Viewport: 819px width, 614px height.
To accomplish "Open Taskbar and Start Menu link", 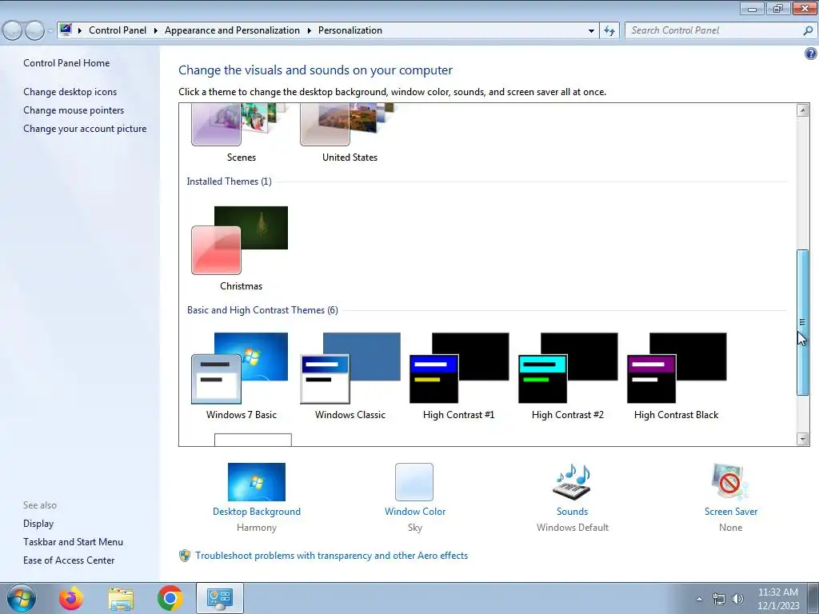I will (x=73, y=542).
